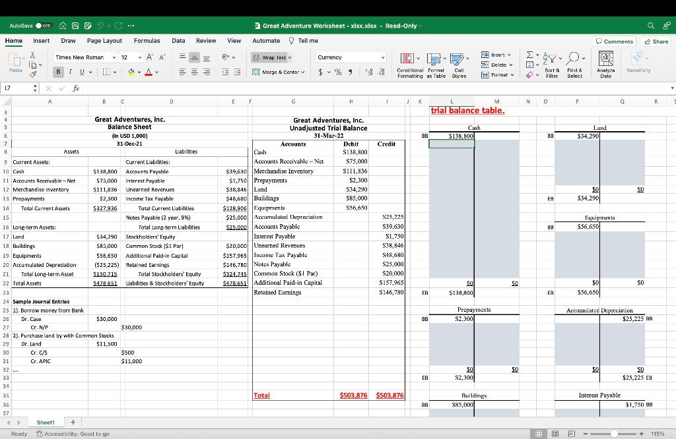676x439 pixels.
Task: Click the Format cells button
Action: point(498,75)
